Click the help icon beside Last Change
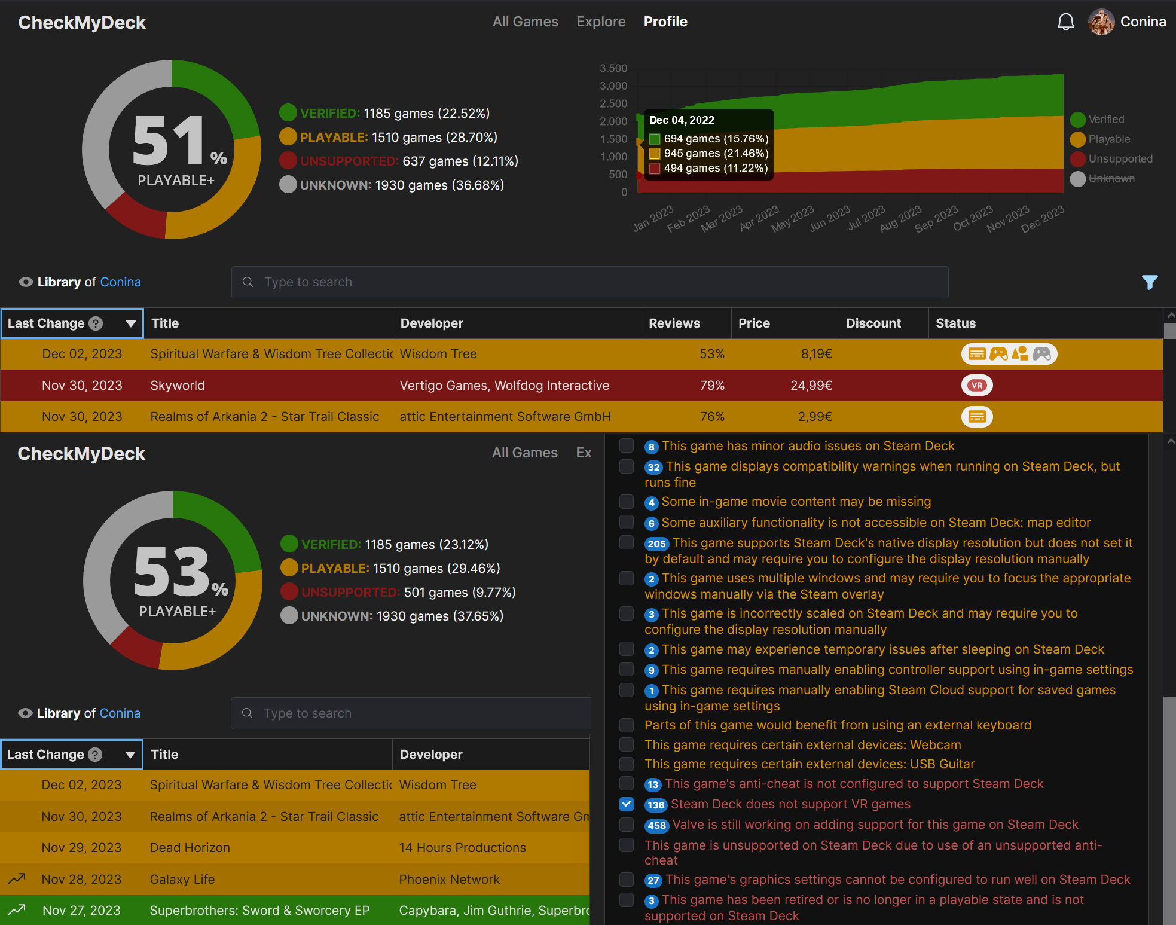 click(96, 323)
